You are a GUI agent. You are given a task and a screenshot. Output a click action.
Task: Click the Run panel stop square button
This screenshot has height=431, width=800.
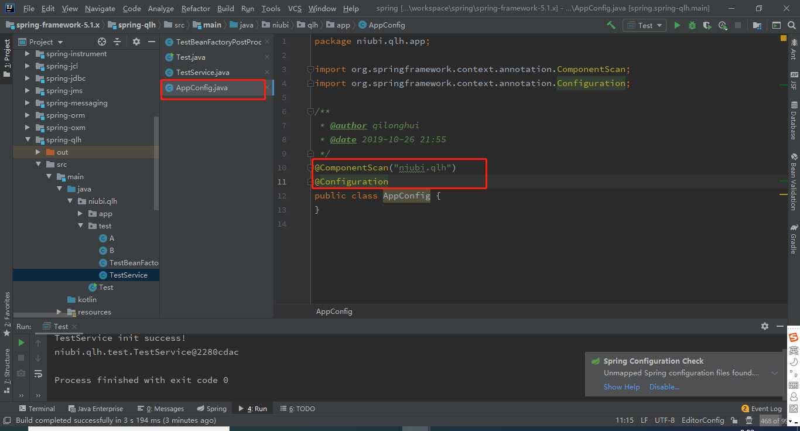point(21,357)
